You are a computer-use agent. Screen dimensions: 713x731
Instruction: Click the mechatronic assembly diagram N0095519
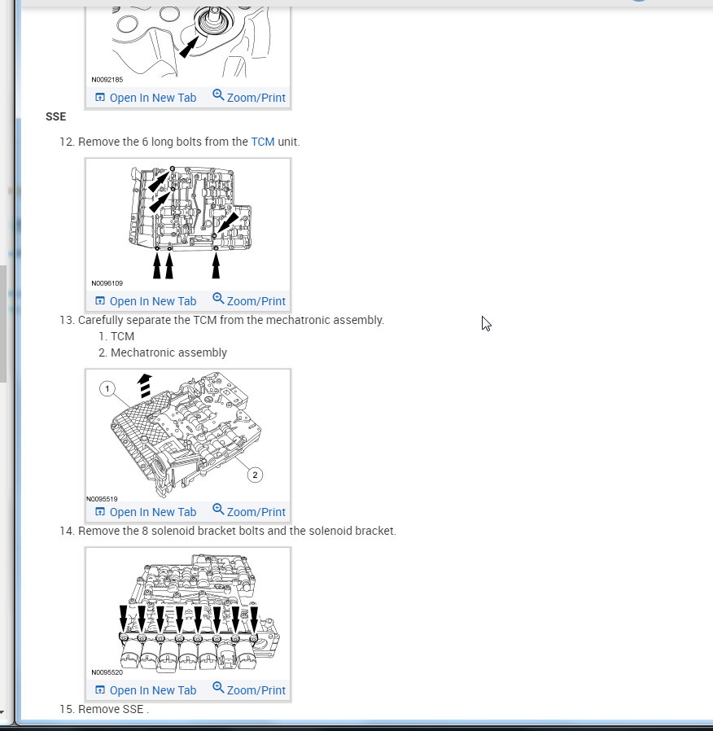point(188,436)
